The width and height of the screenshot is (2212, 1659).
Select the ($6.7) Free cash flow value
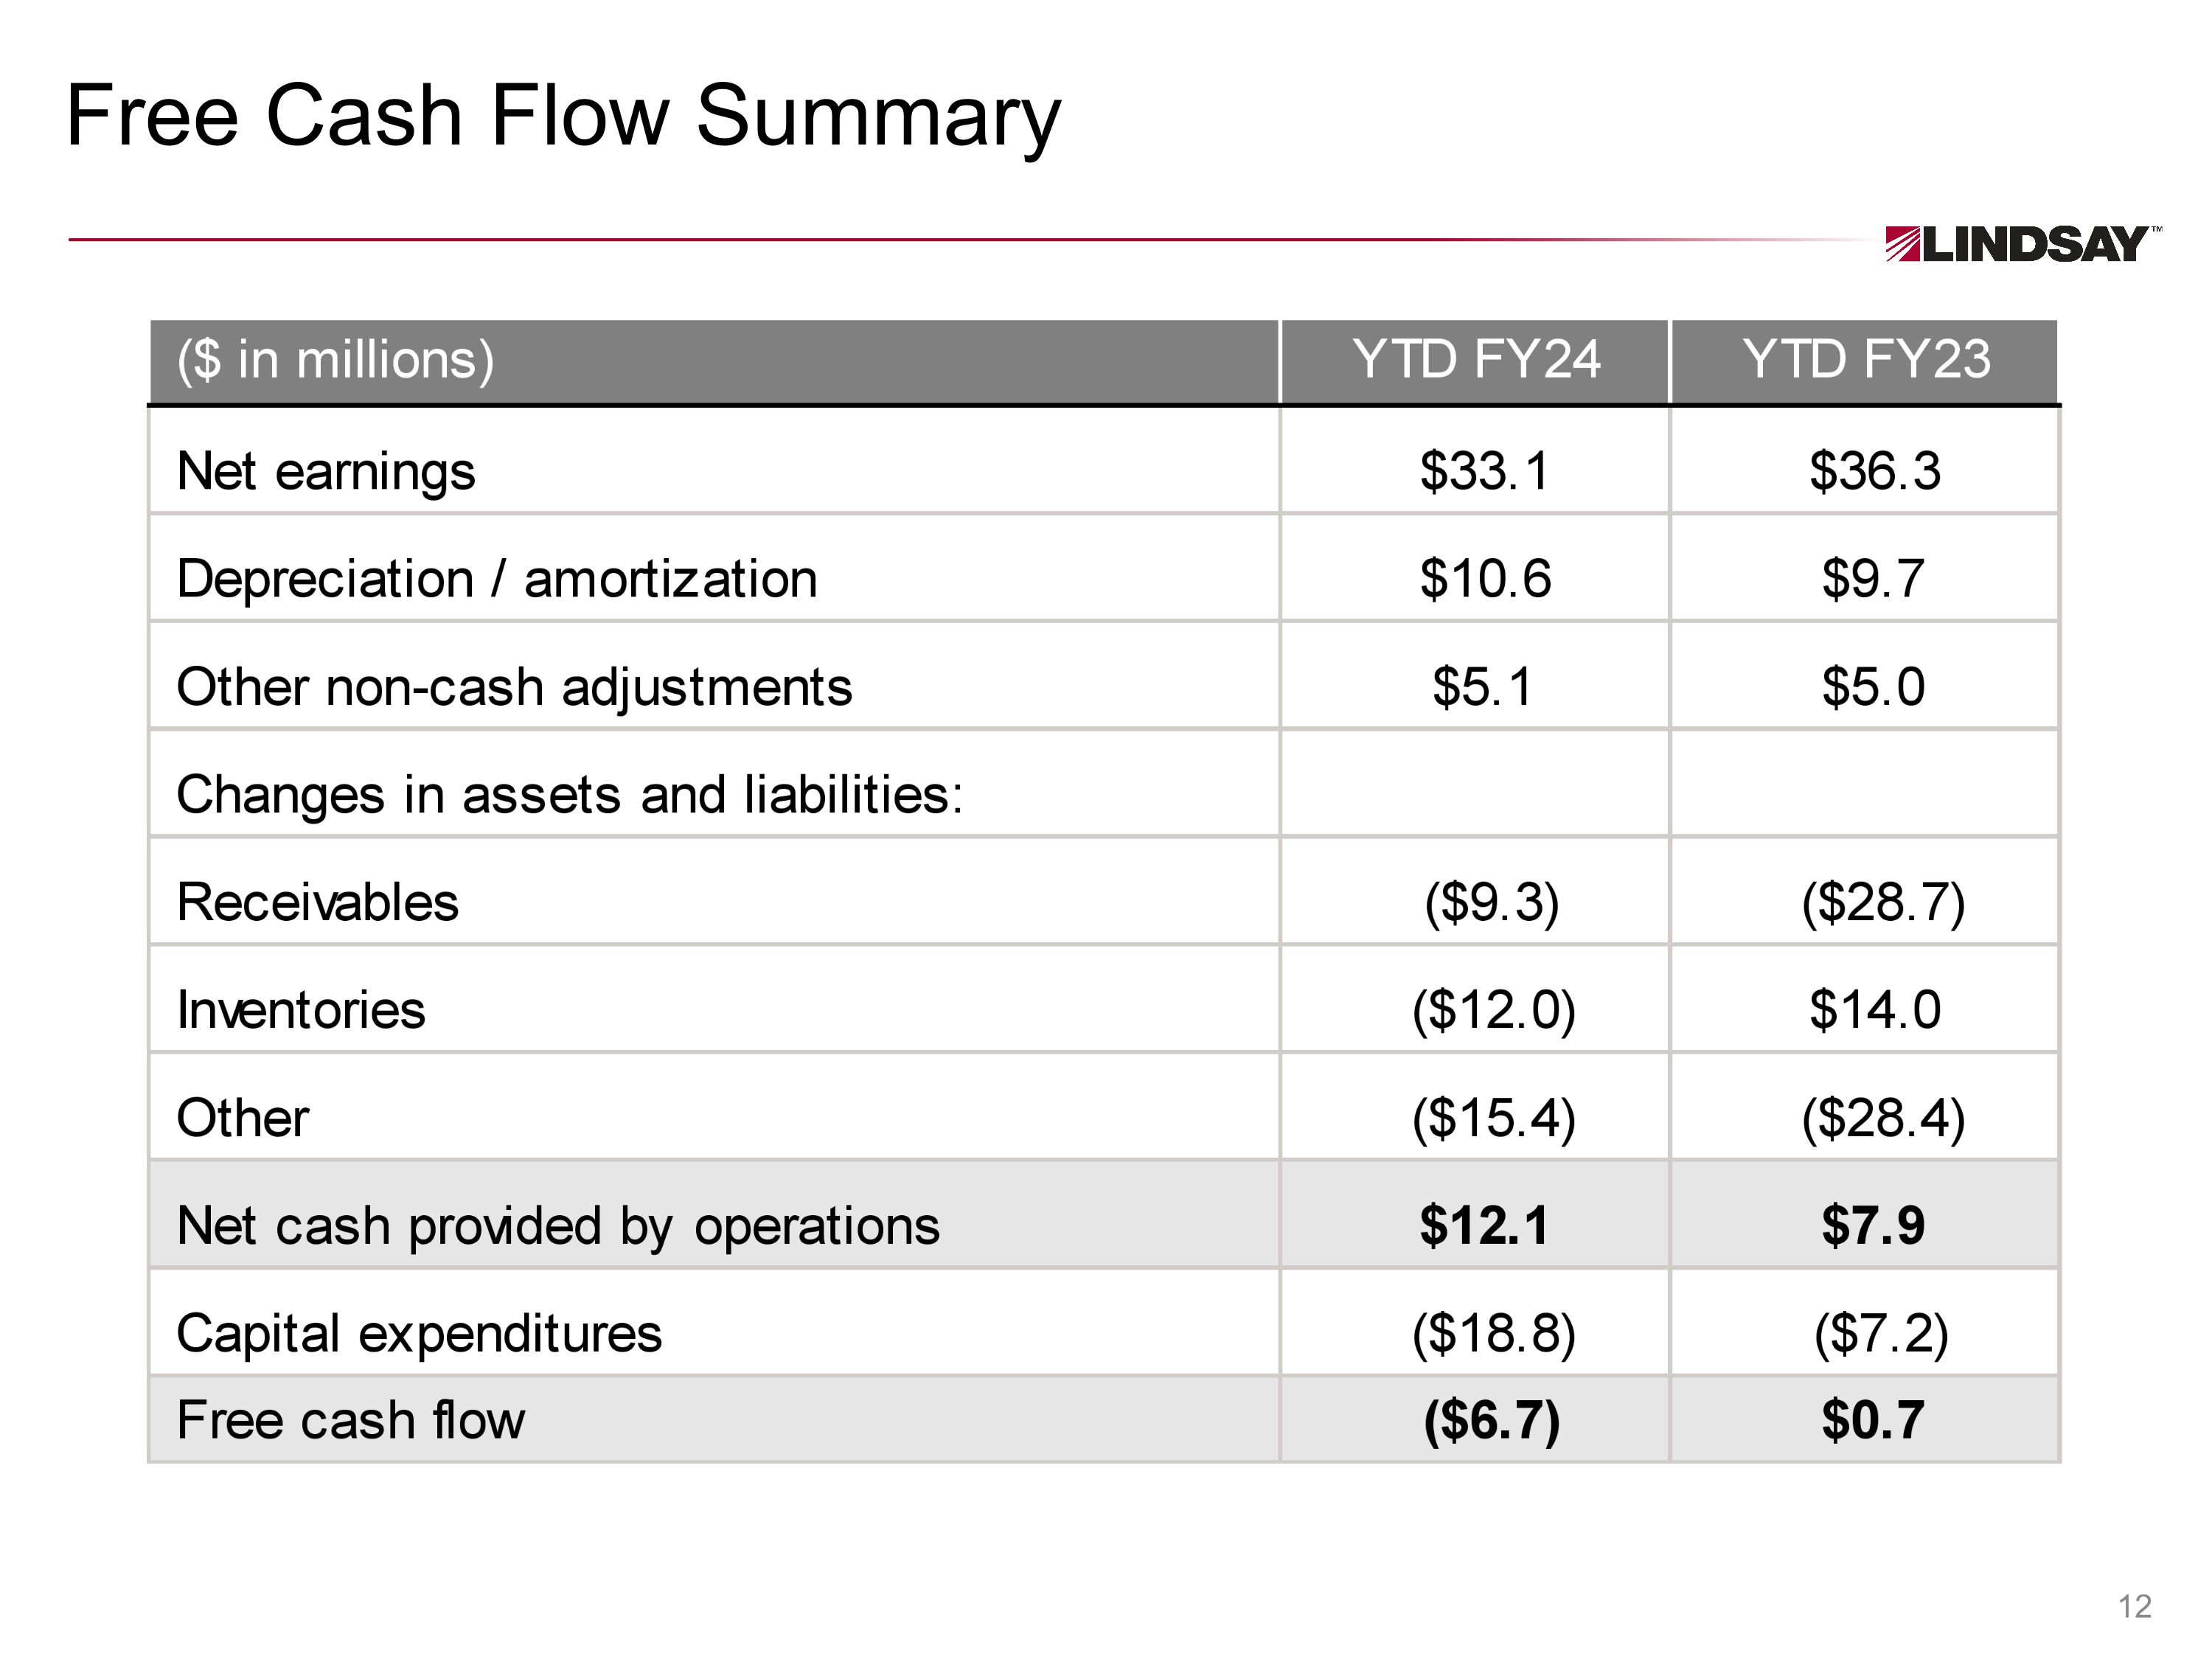point(1491,1420)
